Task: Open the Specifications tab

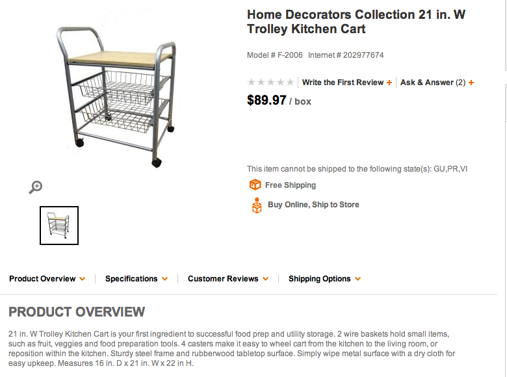Action: coord(131,279)
